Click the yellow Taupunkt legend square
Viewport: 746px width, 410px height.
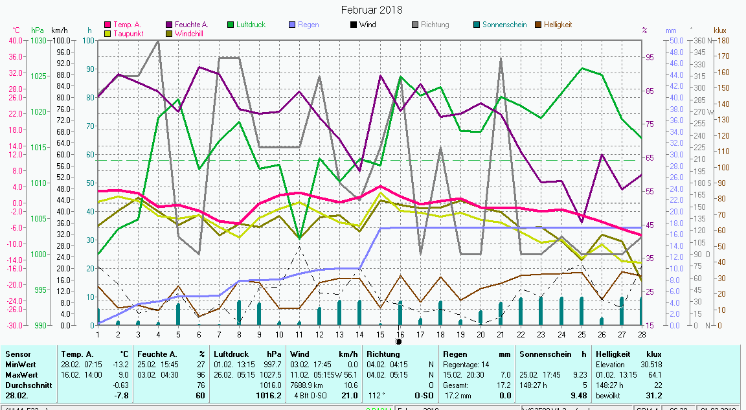[x=108, y=34]
